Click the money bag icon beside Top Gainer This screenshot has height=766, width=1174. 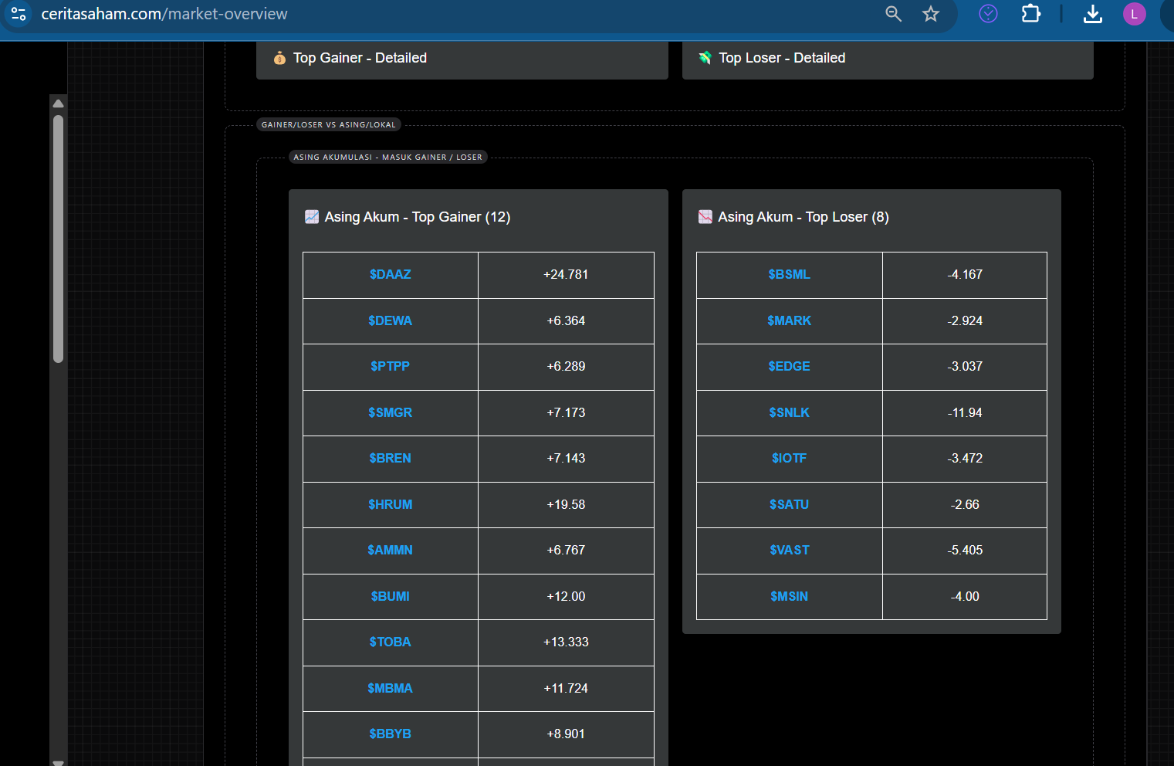(279, 58)
